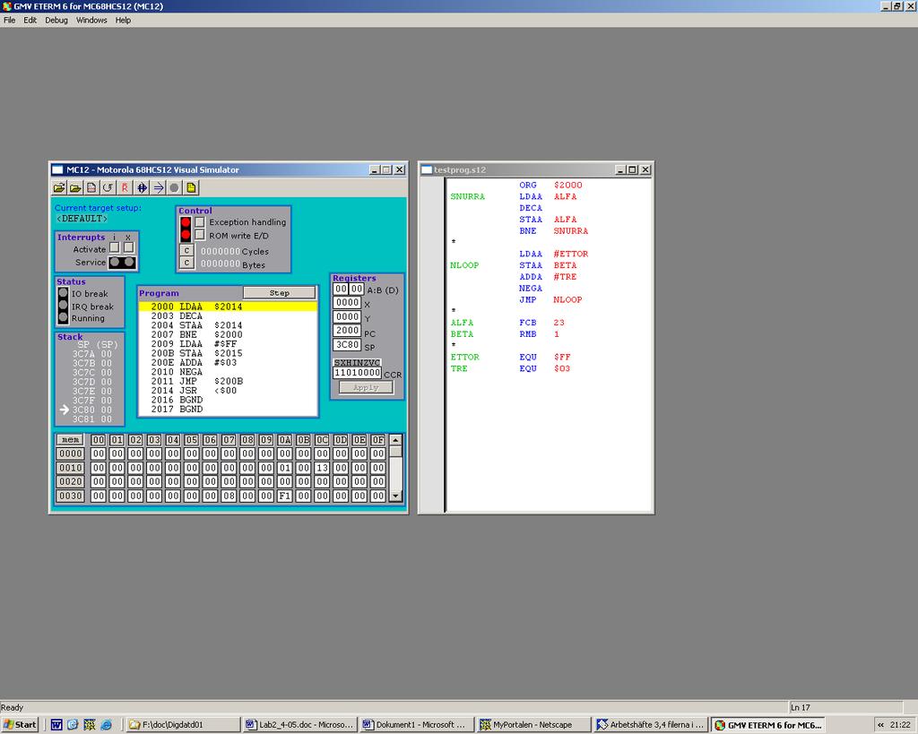Click the 0010 memory row address button
This screenshot has width=918, height=734.
pyautogui.click(x=70, y=468)
